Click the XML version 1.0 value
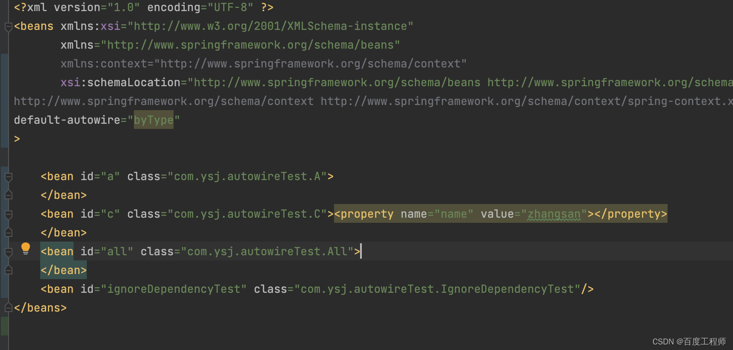This screenshot has width=733, height=350. [x=124, y=7]
